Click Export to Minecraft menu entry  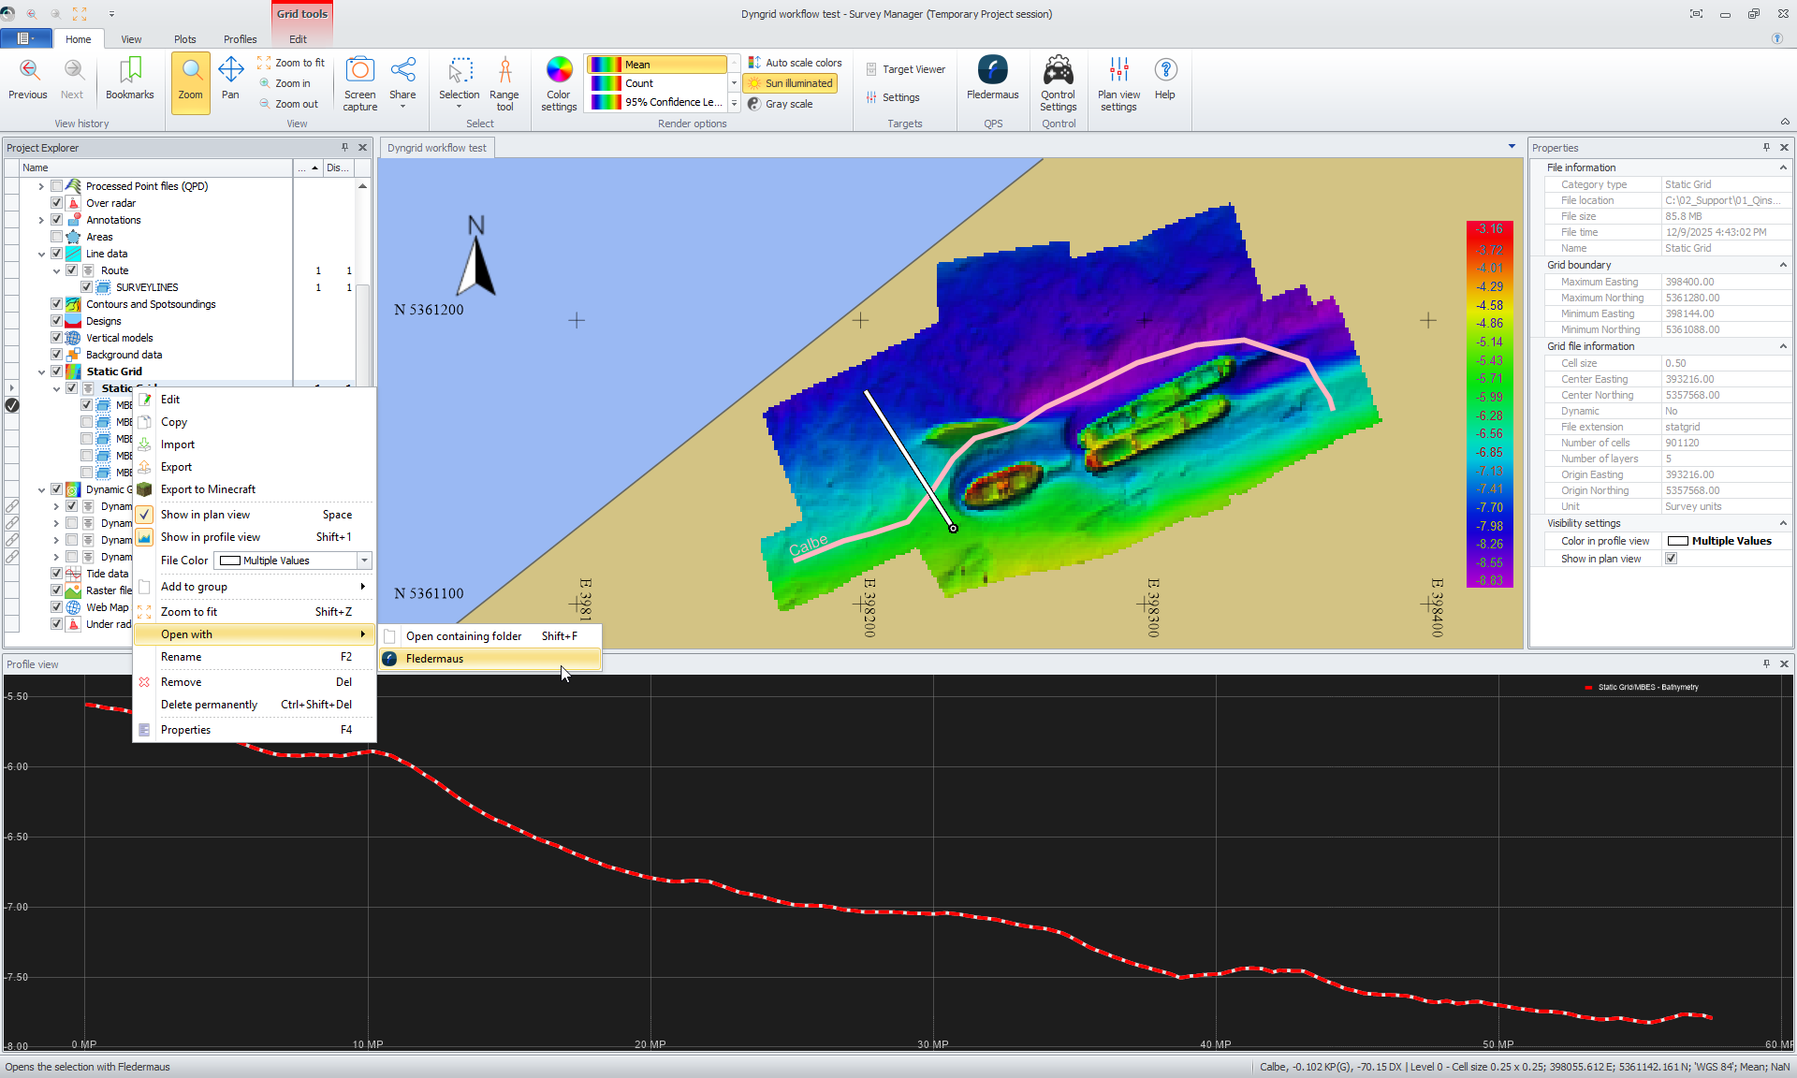pyautogui.click(x=208, y=489)
